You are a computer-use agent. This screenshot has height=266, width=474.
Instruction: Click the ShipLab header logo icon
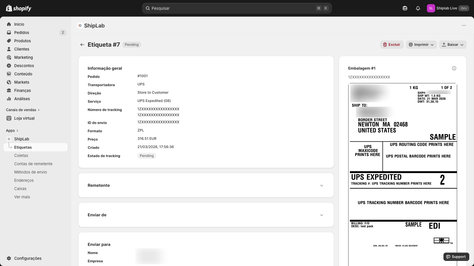coord(80,25)
